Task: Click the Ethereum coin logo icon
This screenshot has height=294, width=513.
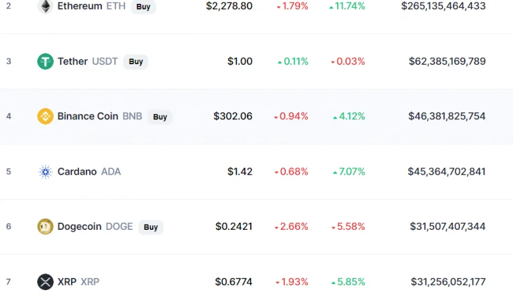Action: click(46, 6)
